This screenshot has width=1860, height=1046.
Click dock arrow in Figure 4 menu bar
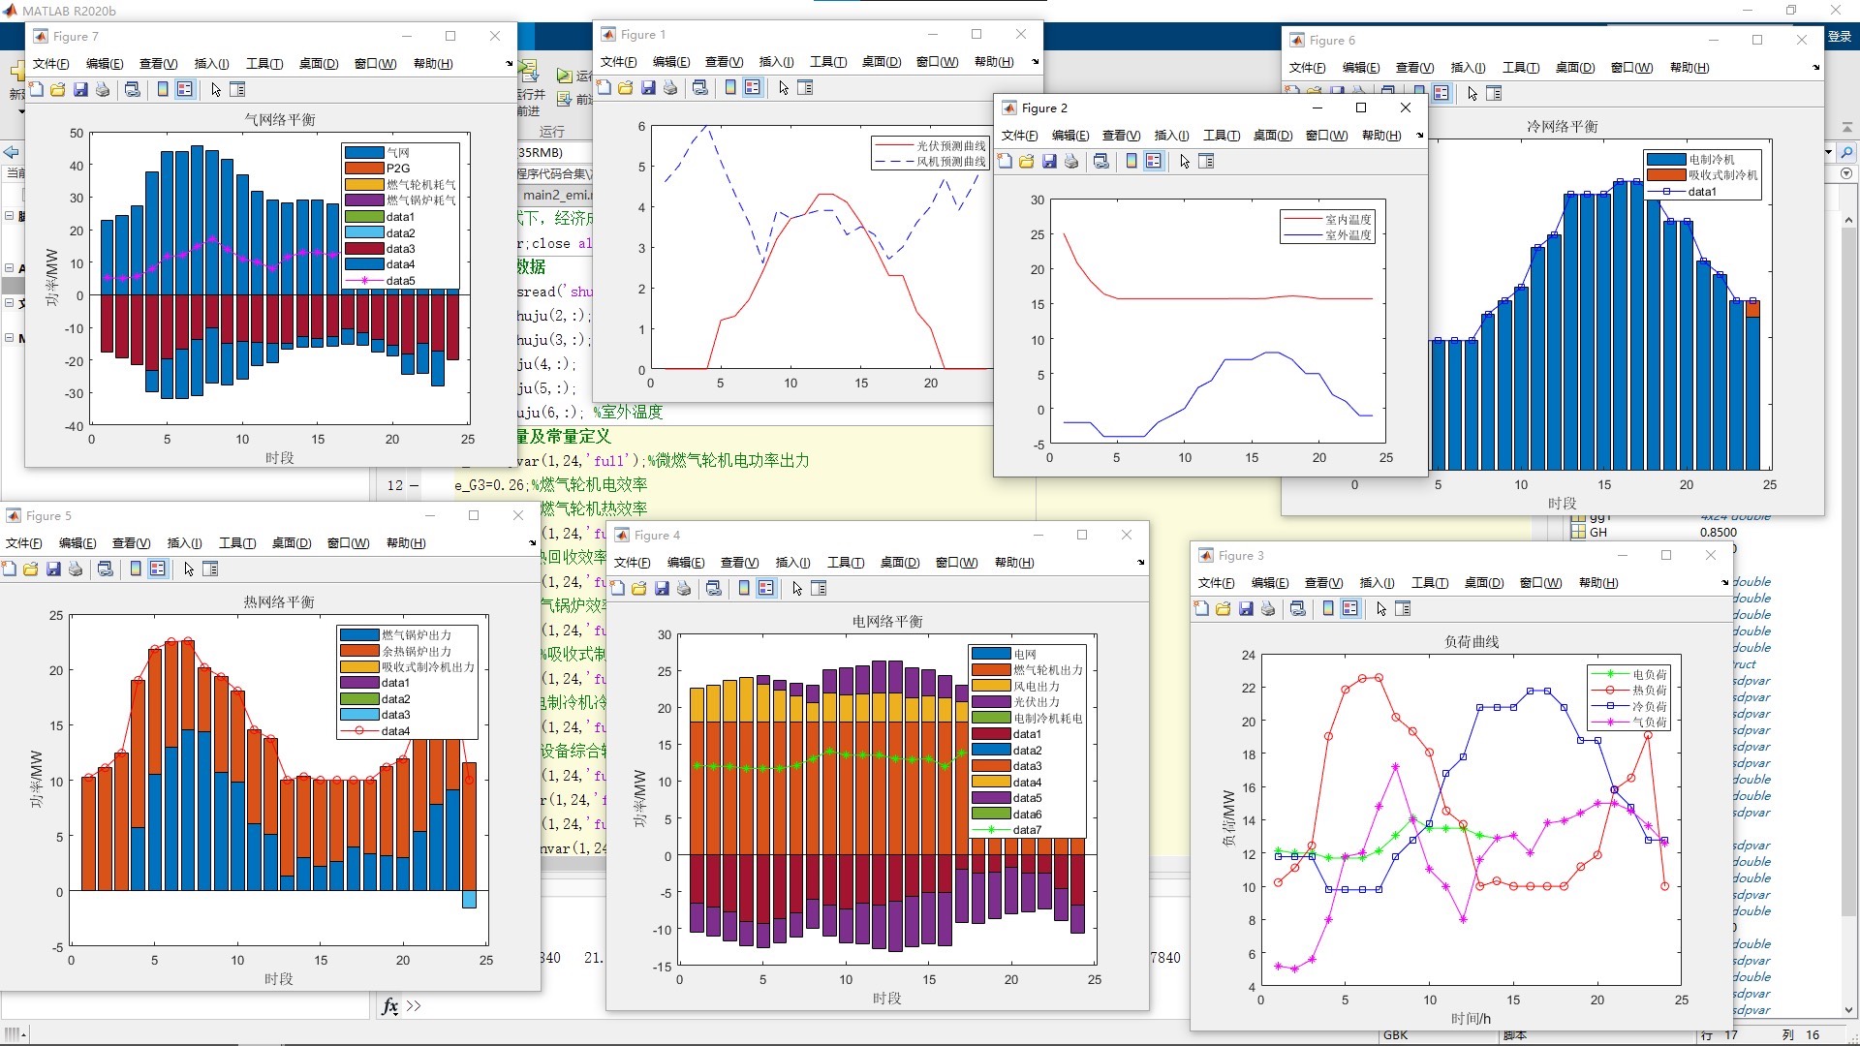coord(1140,563)
